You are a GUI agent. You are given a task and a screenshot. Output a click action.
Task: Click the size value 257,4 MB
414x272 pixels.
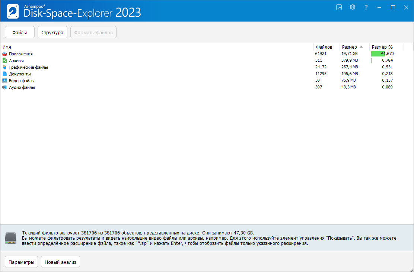tap(350, 67)
